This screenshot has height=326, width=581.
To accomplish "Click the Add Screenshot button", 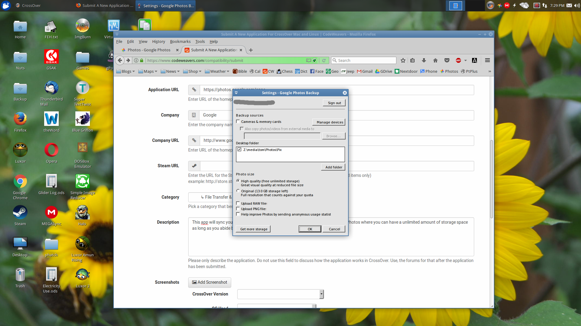I will [x=210, y=282].
